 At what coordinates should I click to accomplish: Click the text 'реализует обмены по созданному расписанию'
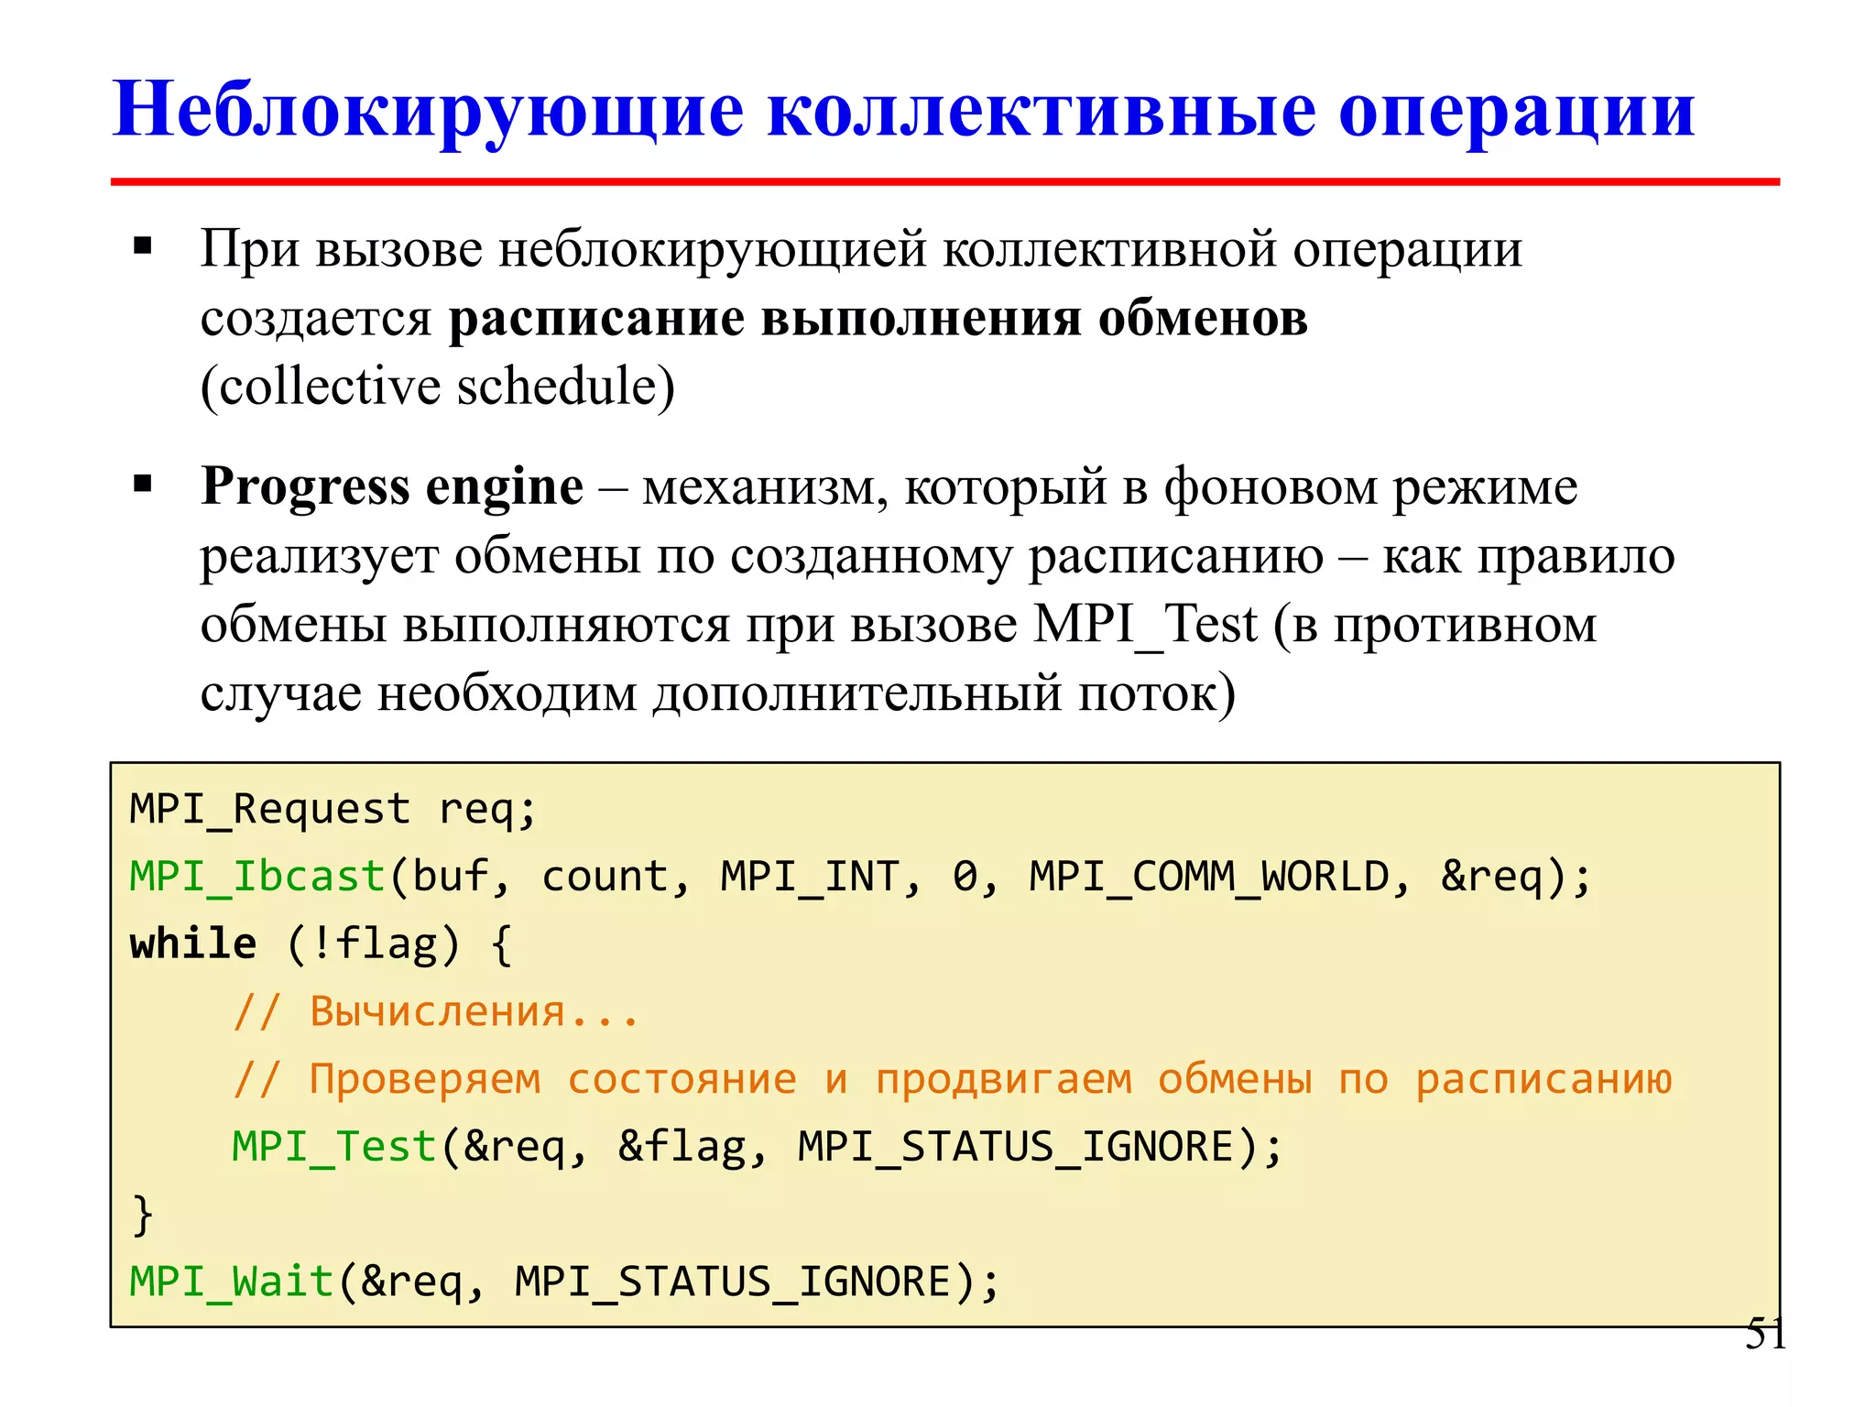[x=762, y=556]
